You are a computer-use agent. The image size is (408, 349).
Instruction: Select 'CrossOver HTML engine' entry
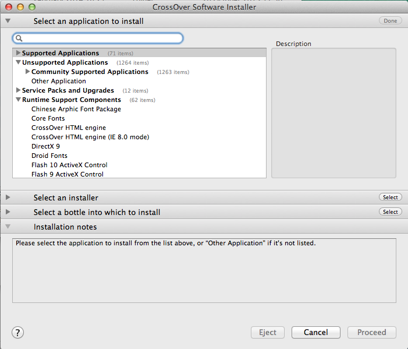(69, 128)
